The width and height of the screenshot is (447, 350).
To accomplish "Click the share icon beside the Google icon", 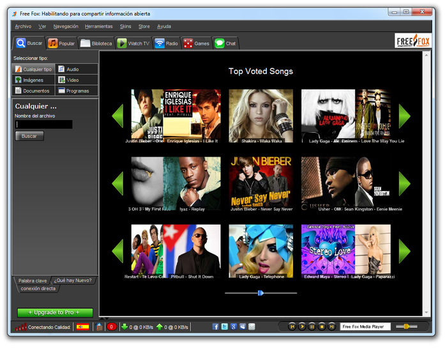I will pos(243,326).
